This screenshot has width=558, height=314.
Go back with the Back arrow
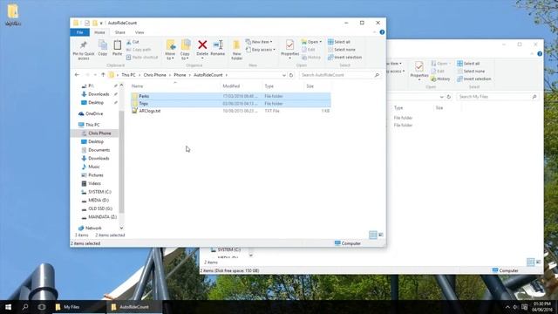[77, 75]
